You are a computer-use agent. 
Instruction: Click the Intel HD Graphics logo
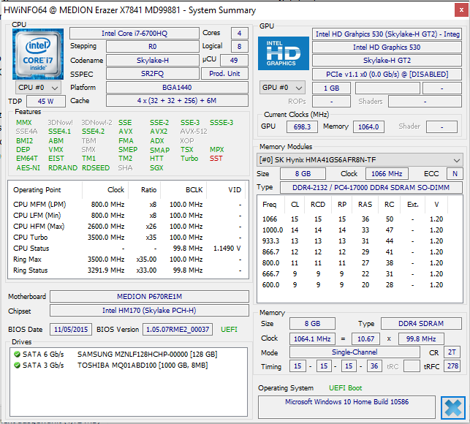pyautogui.click(x=284, y=53)
